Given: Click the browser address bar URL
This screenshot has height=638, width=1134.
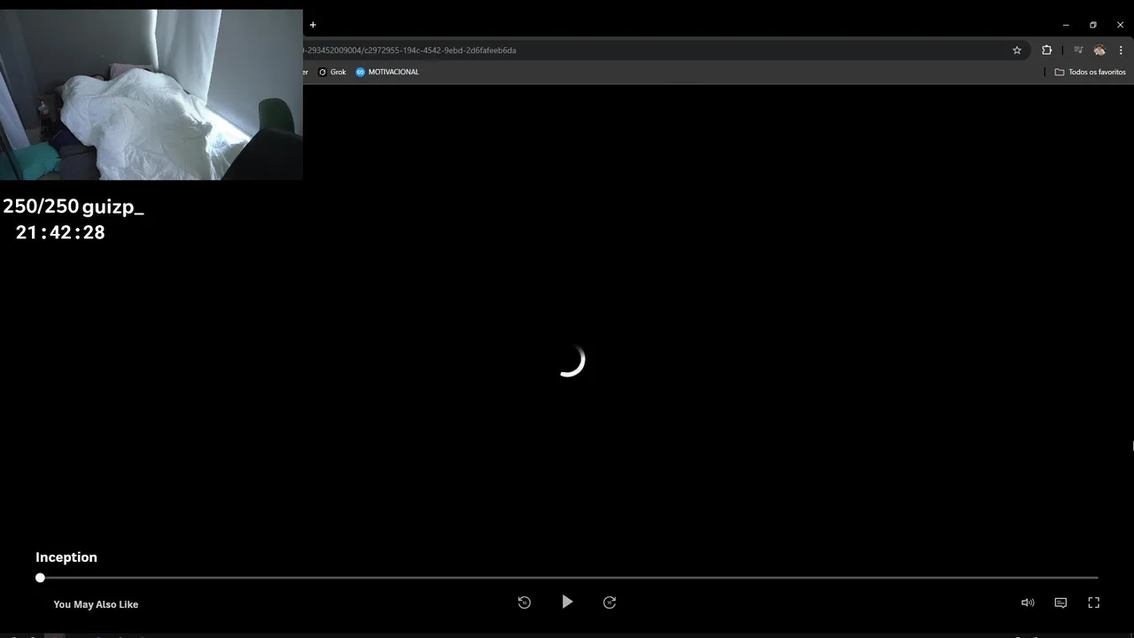Looking at the screenshot, I should tap(409, 51).
